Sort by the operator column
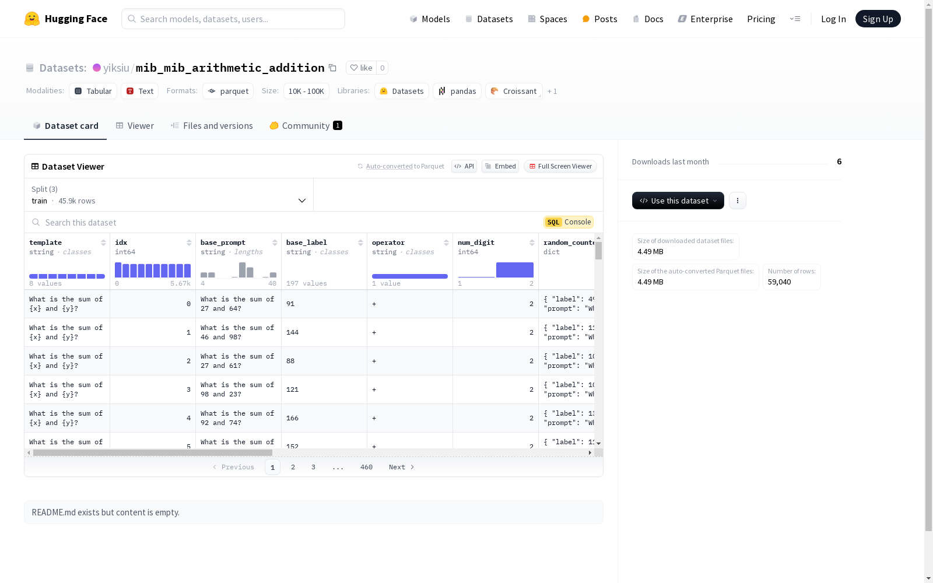Viewport: 933px width, 583px height. 446,243
